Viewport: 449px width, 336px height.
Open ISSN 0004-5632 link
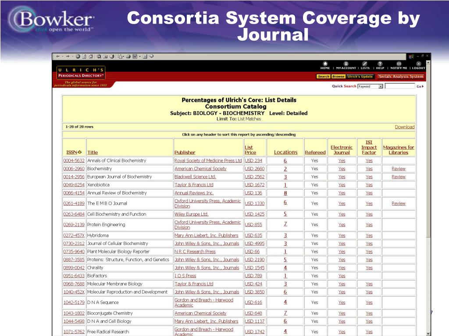tap(74, 161)
